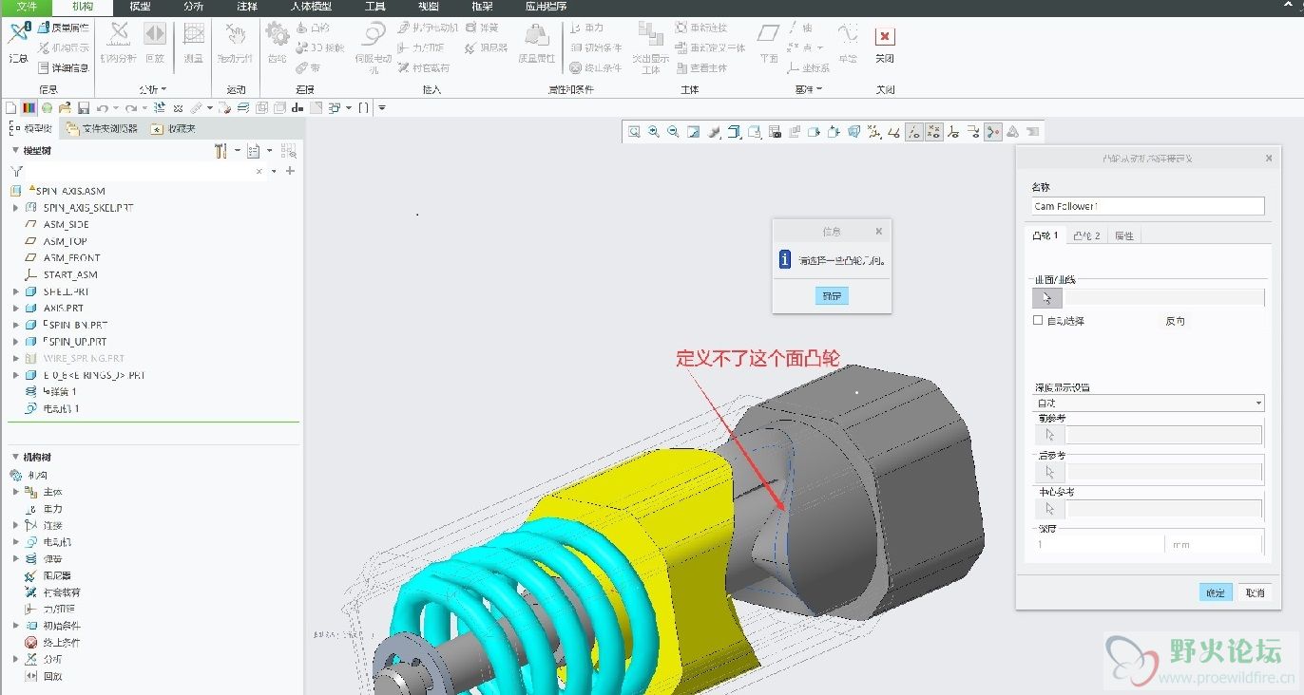Click 确定 in the 信息 message box
This screenshot has width=1304, height=695.
(x=832, y=296)
